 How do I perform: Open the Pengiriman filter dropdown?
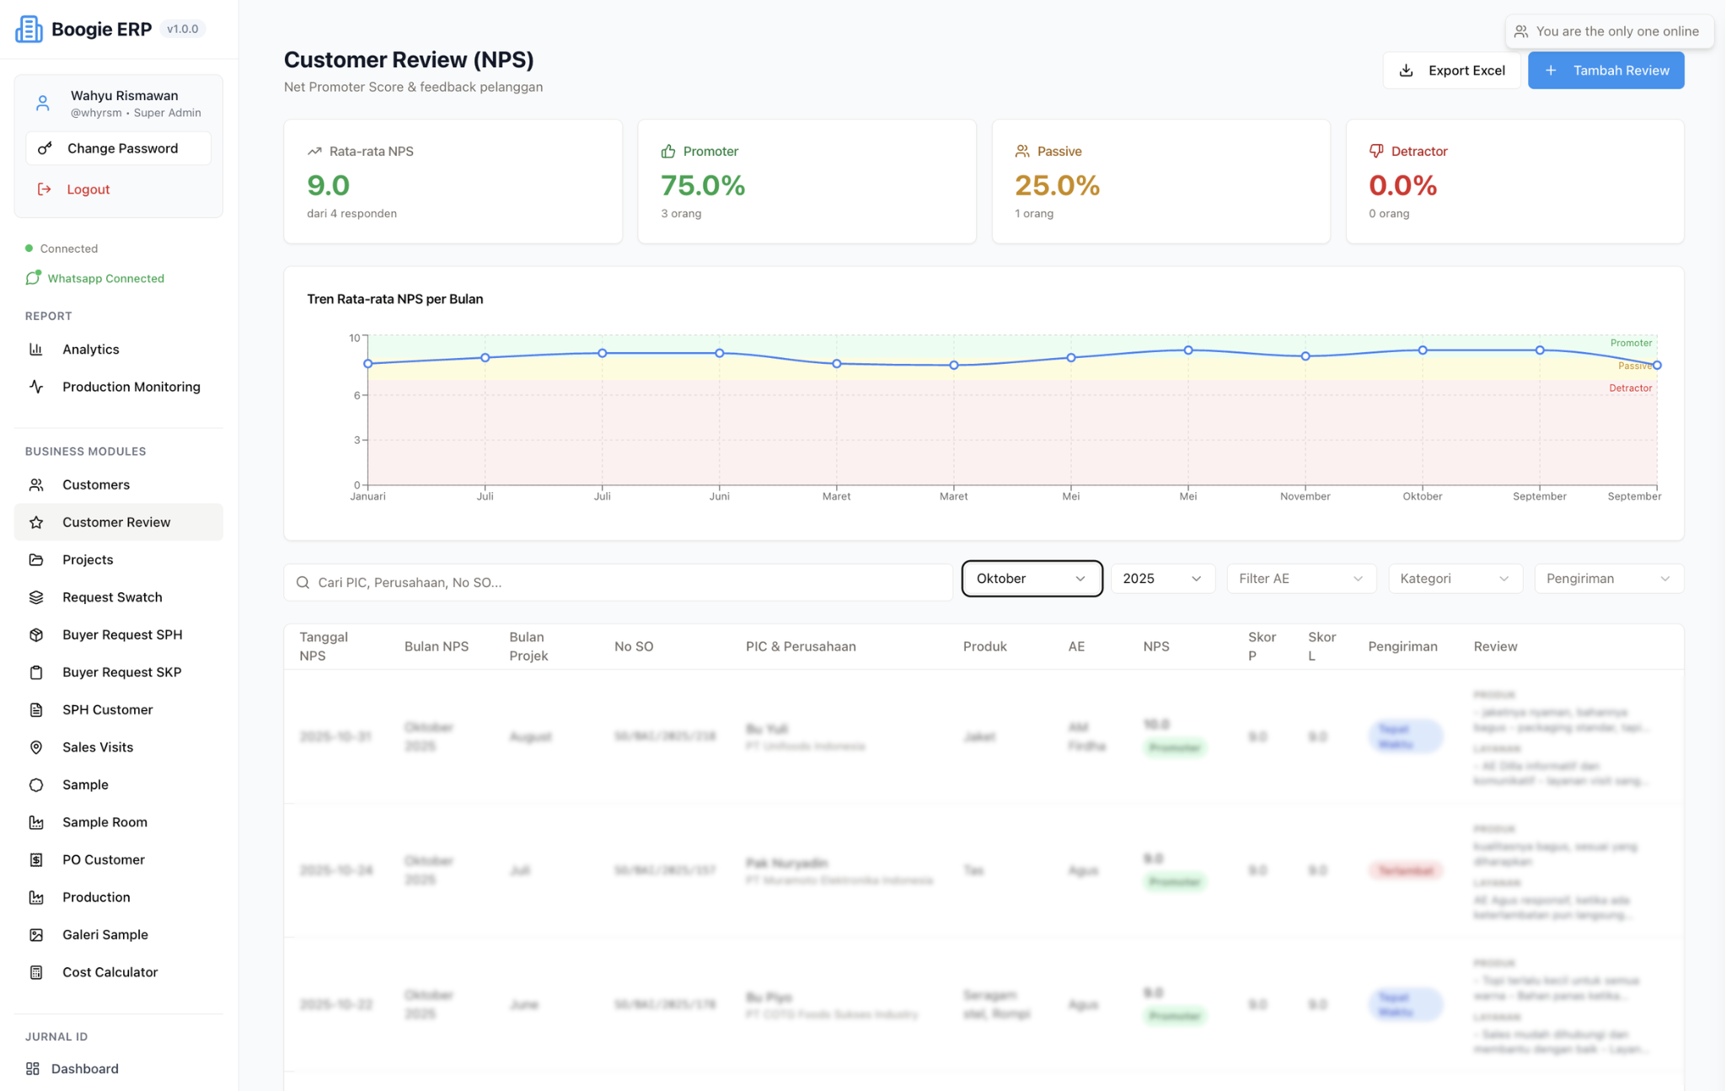coord(1607,579)
